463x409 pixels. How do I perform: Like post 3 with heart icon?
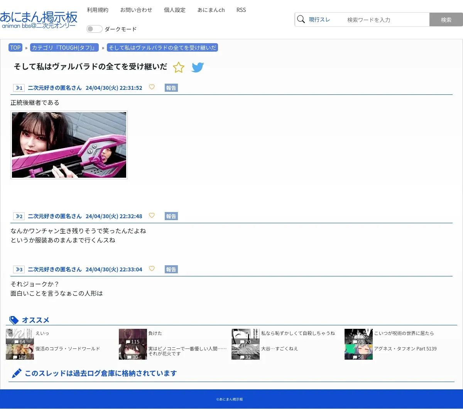[x=152, y=269]
